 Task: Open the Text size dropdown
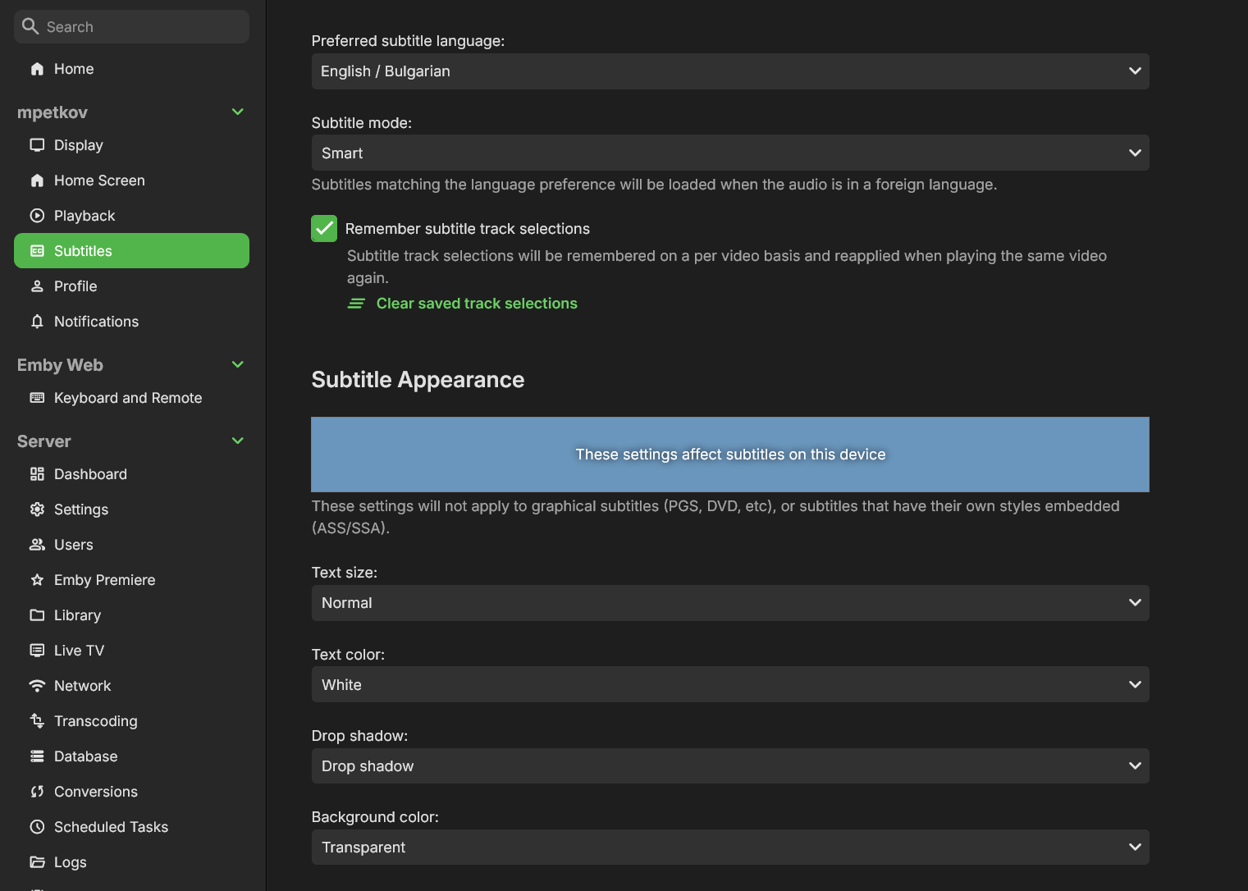click(729, 603)
